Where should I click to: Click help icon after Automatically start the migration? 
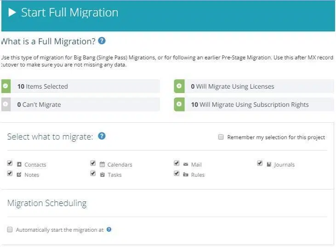pyautogui.click(x=109, y=230)
